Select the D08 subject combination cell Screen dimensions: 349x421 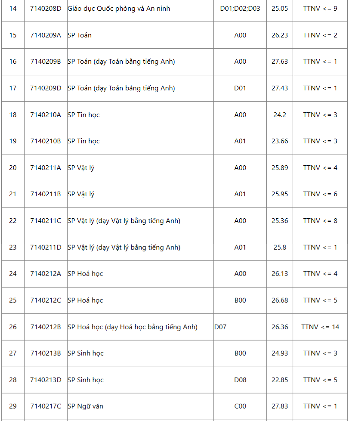coord(240,380)
